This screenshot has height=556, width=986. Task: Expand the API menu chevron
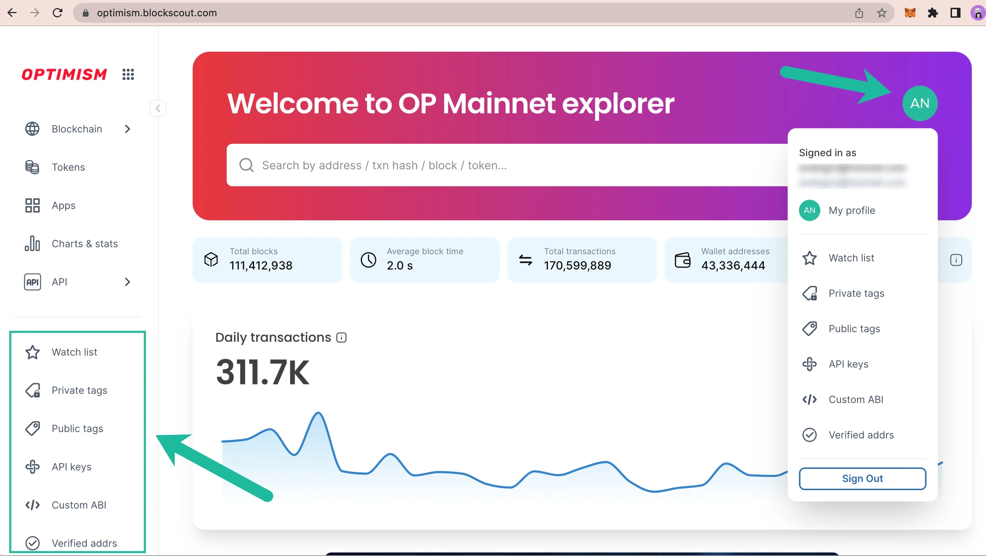tap(127, 282)
